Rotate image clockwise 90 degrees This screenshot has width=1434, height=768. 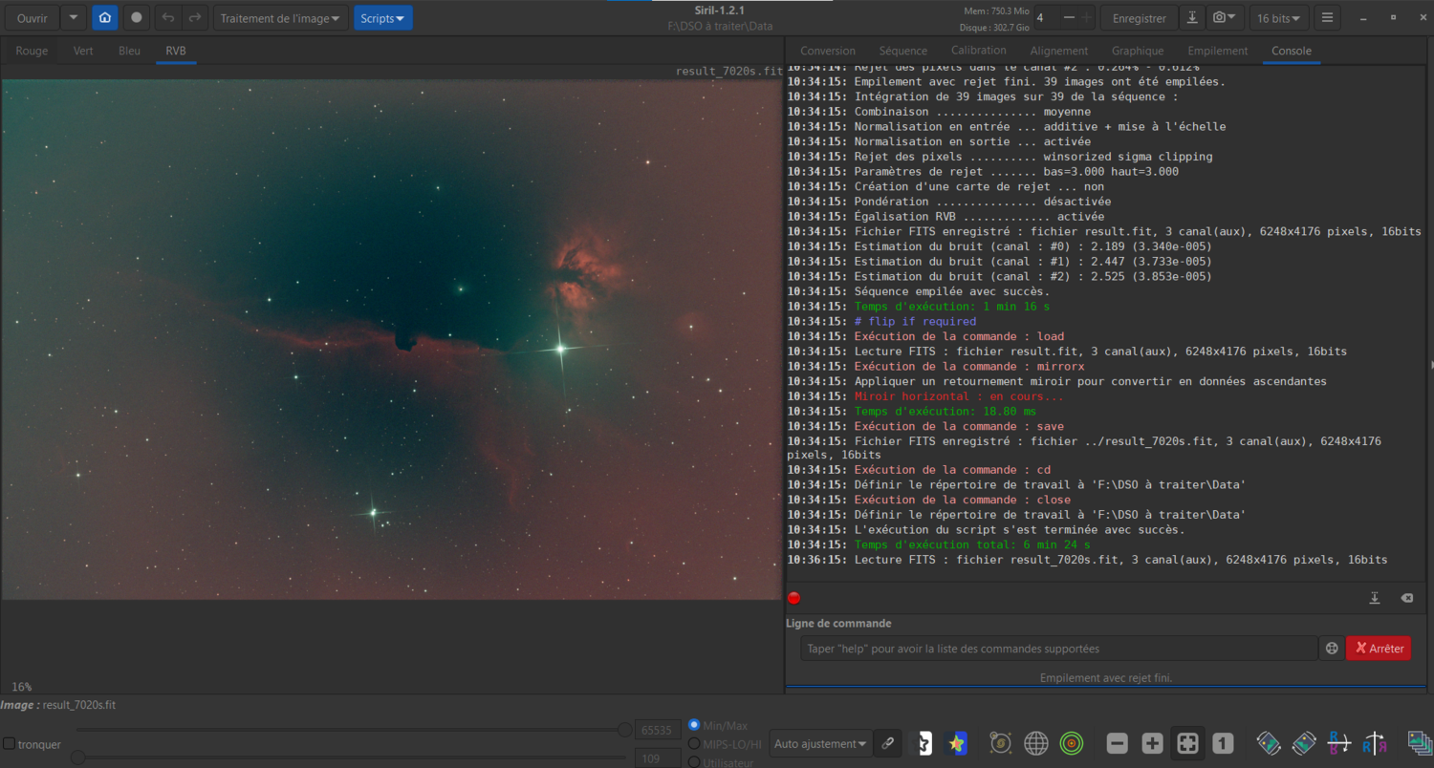point(1303,743)
